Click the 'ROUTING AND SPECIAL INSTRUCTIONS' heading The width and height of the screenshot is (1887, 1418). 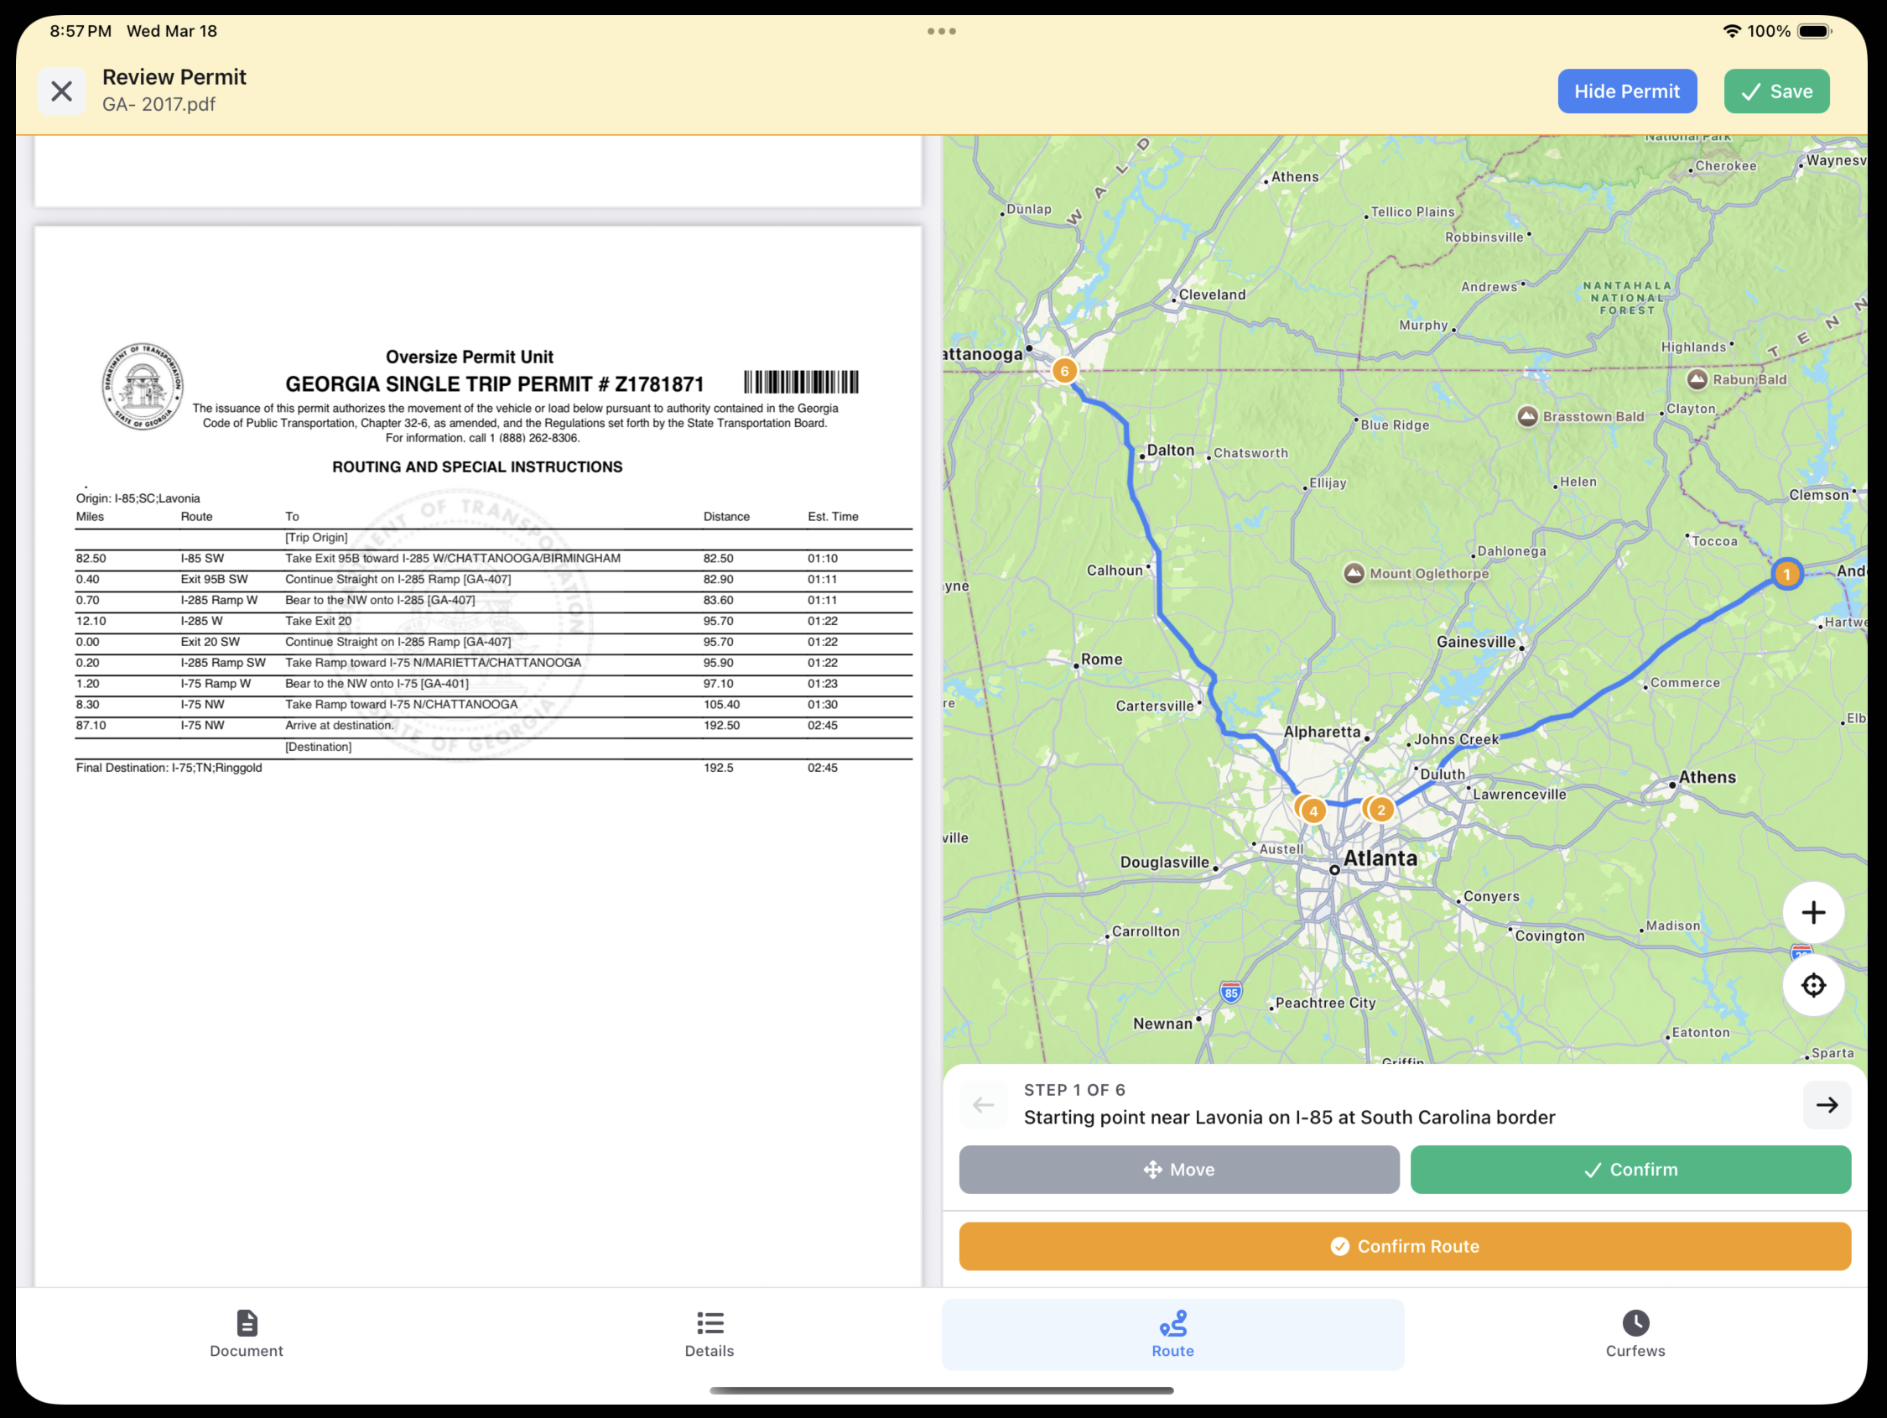click(477, 467)
